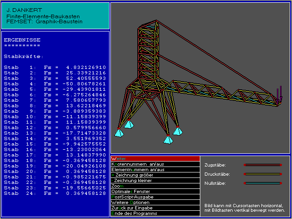Select the Stab 4 force result row
Screen dimensions: 292x219
(x=55, y=84)
